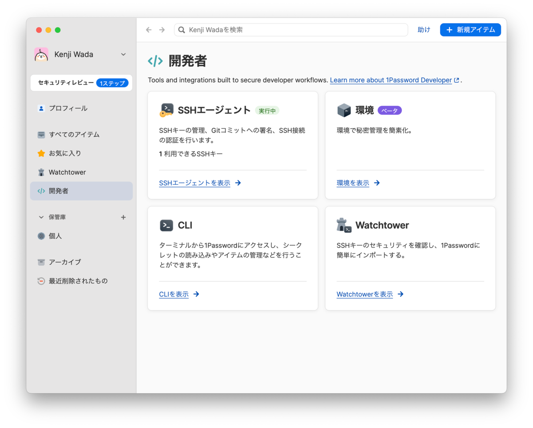Open アーカイブ in sidebar
This screenshot has width=533, height=428.
[x=81, y=262]
